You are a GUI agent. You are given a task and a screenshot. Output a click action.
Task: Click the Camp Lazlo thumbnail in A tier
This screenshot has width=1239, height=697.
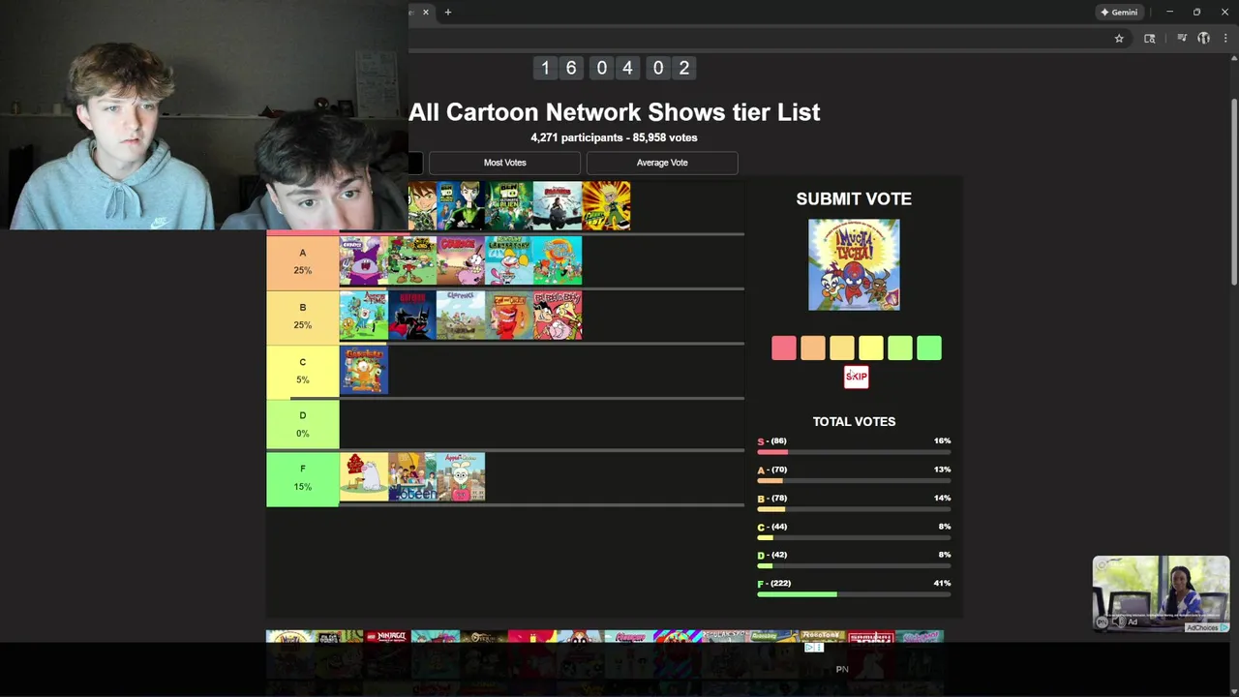(x=558, y=260)
